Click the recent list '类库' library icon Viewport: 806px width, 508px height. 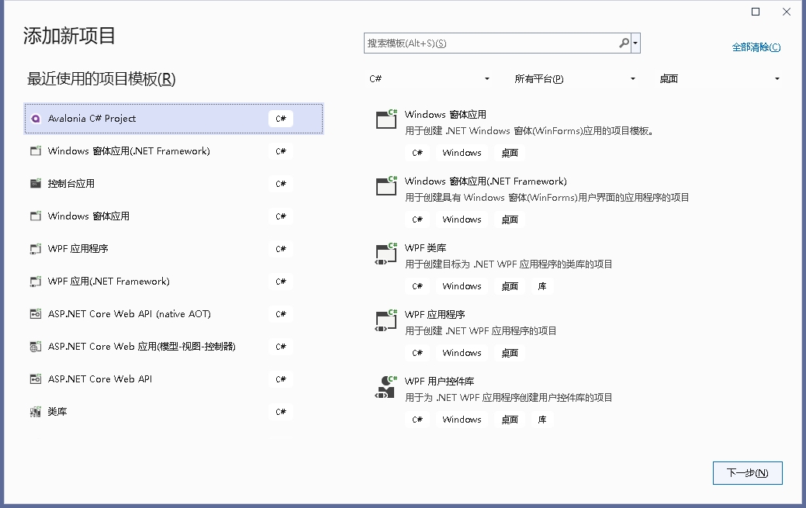click(x=36, y=411)
